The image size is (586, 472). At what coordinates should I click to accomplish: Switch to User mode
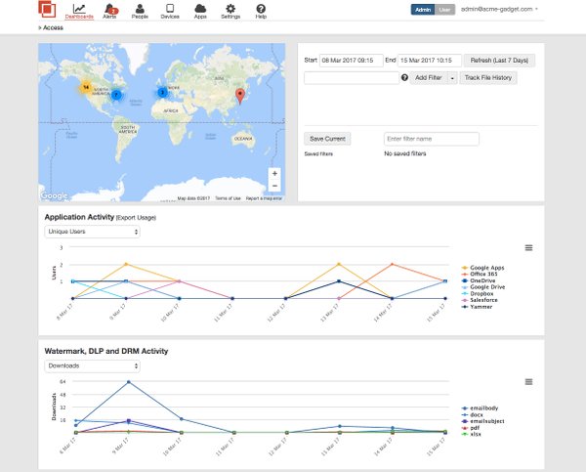click(x=444, y=10)
